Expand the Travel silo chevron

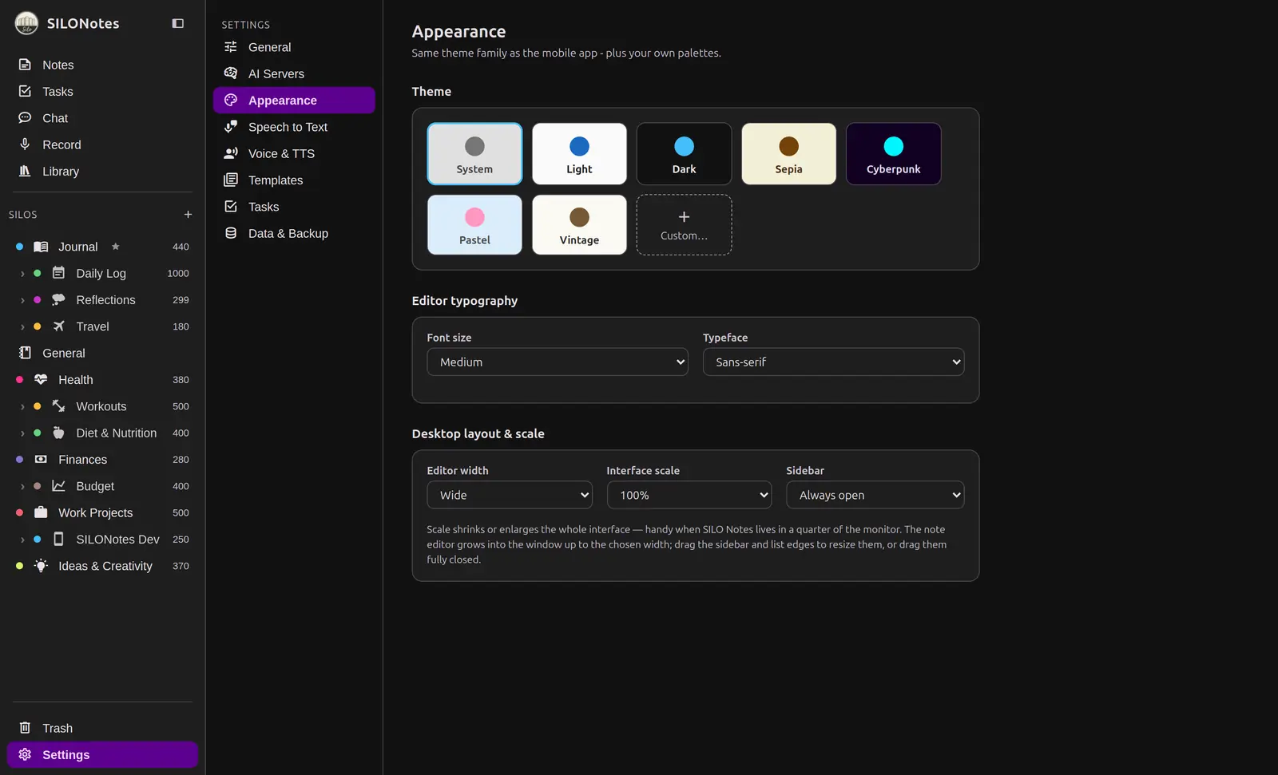(x=22, y=327)
